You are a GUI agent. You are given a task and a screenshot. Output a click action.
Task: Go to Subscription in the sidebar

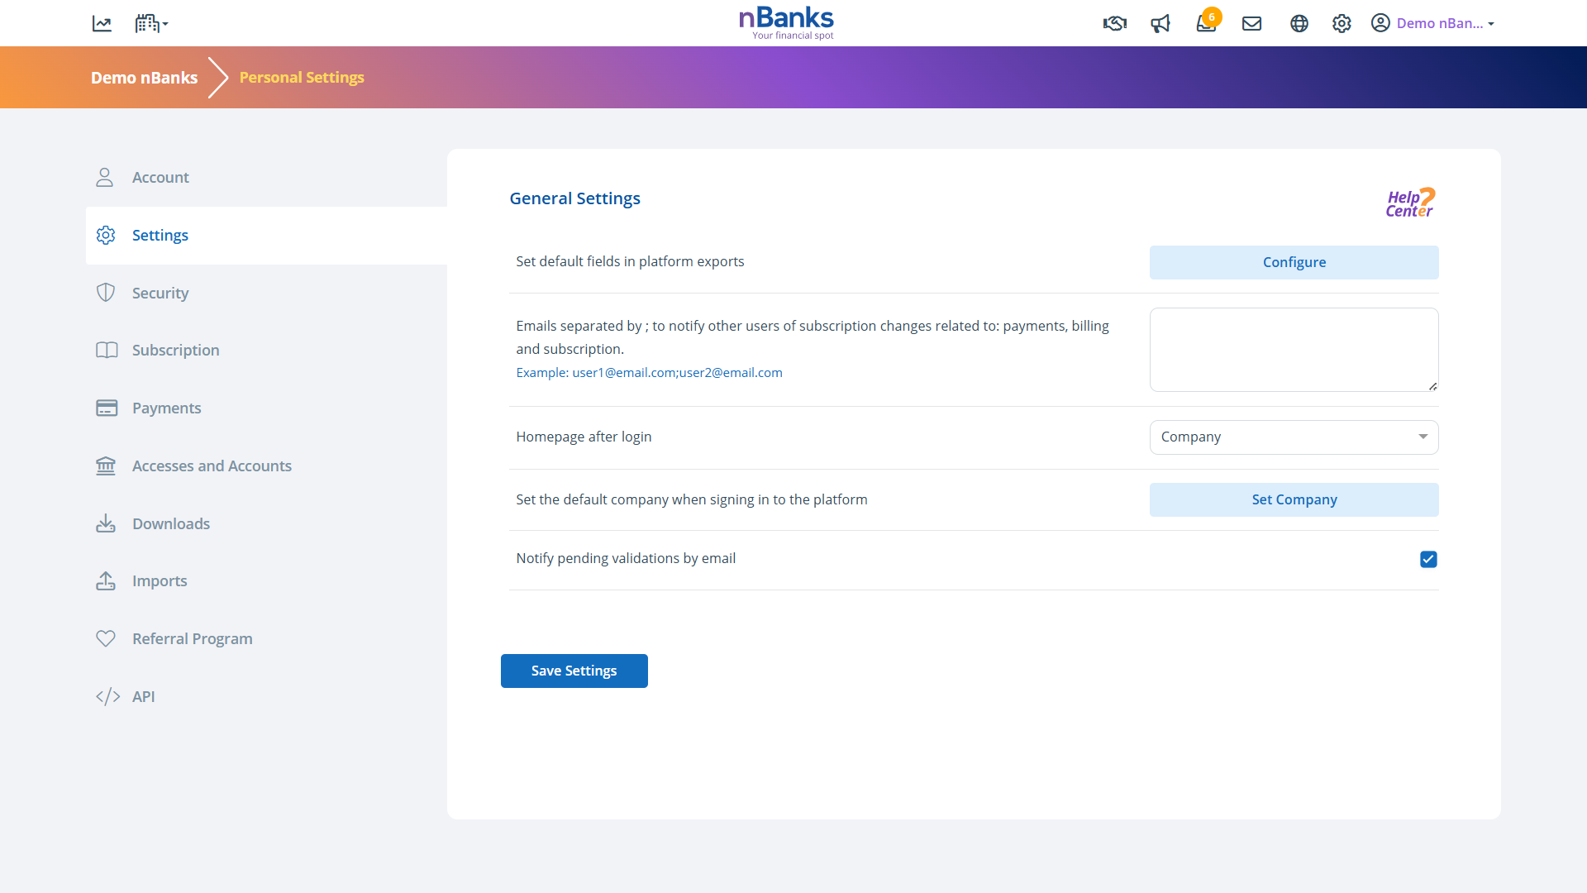(x=175, y=351)
